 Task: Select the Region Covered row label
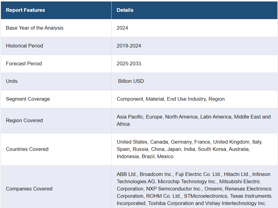[24, 121]
